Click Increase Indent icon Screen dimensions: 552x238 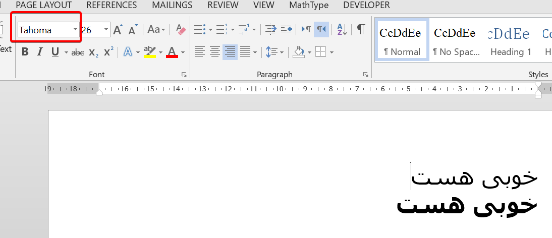pyautogui.click(x=286, y=29)
